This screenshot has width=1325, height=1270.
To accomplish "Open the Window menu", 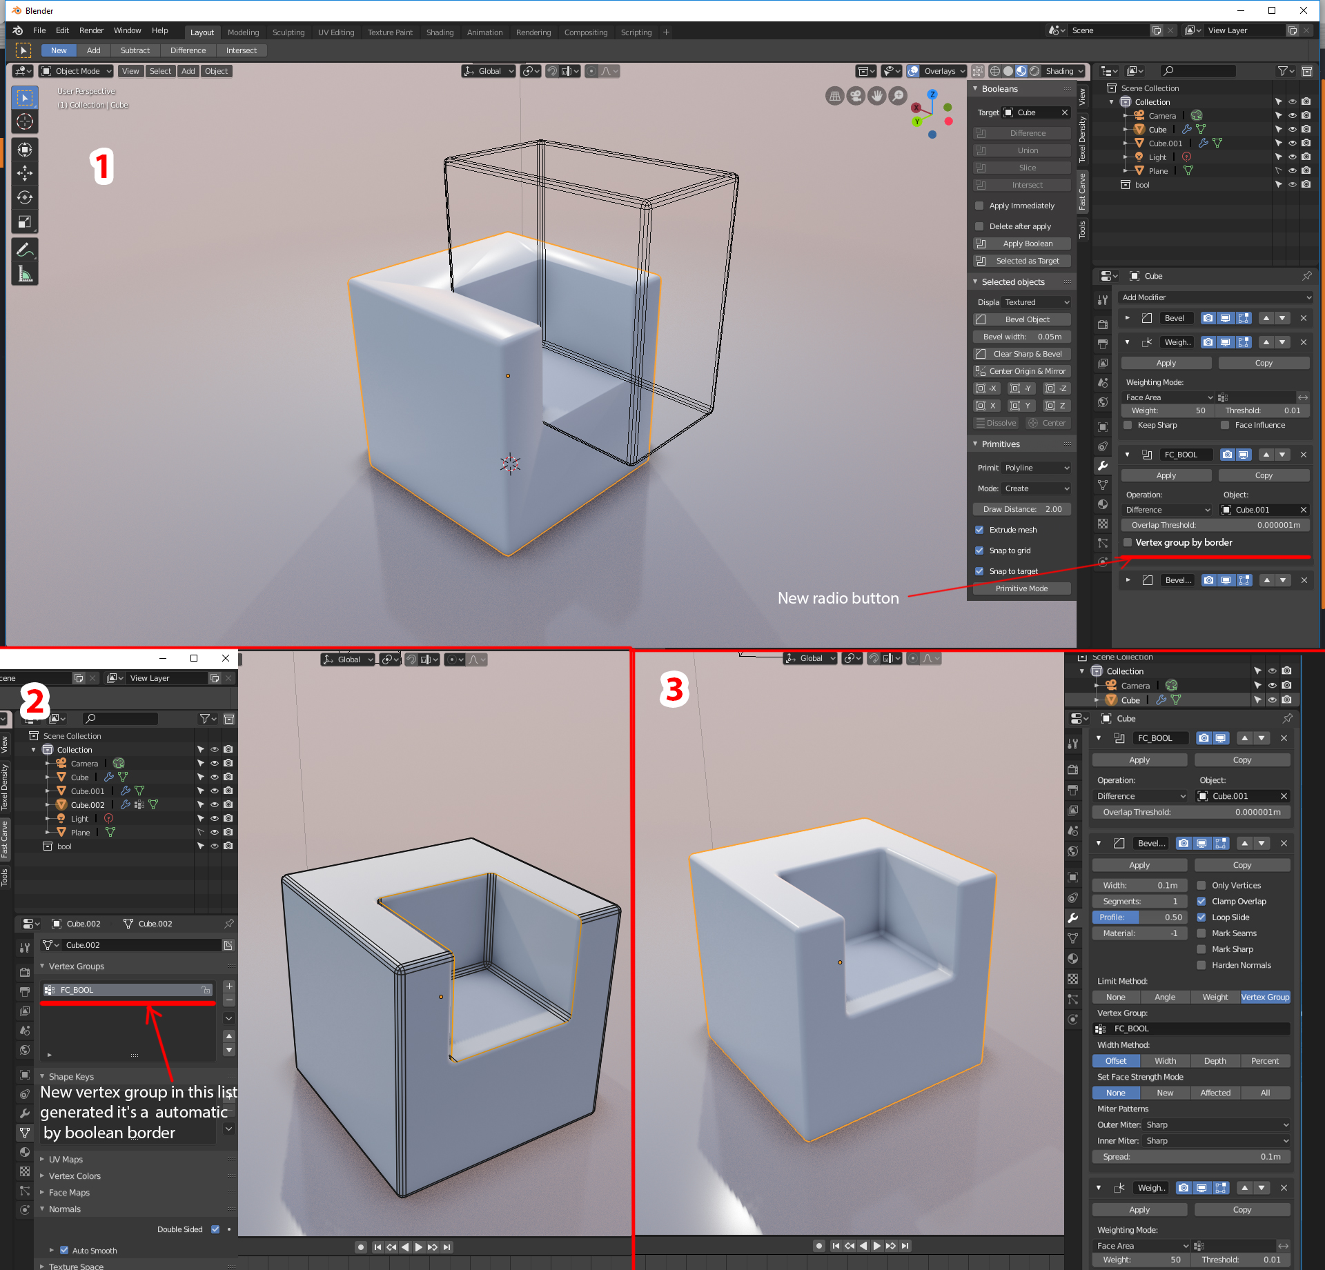I will [x=127, y=30].
